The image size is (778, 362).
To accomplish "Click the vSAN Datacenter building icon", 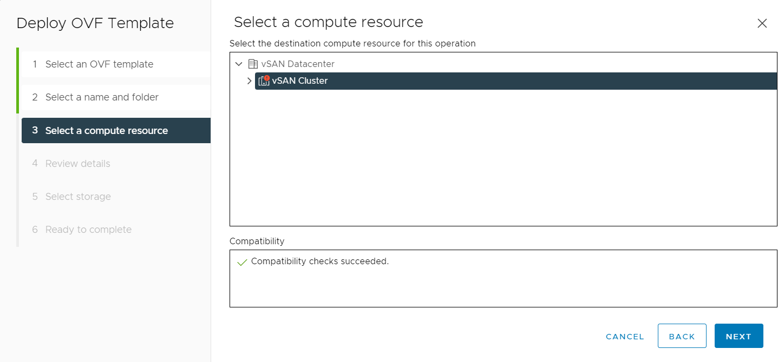I will pyautogui.click(x=253, y=64).
